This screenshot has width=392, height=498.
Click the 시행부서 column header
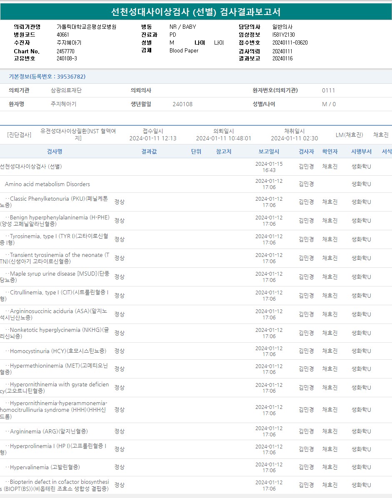[361, 152]
